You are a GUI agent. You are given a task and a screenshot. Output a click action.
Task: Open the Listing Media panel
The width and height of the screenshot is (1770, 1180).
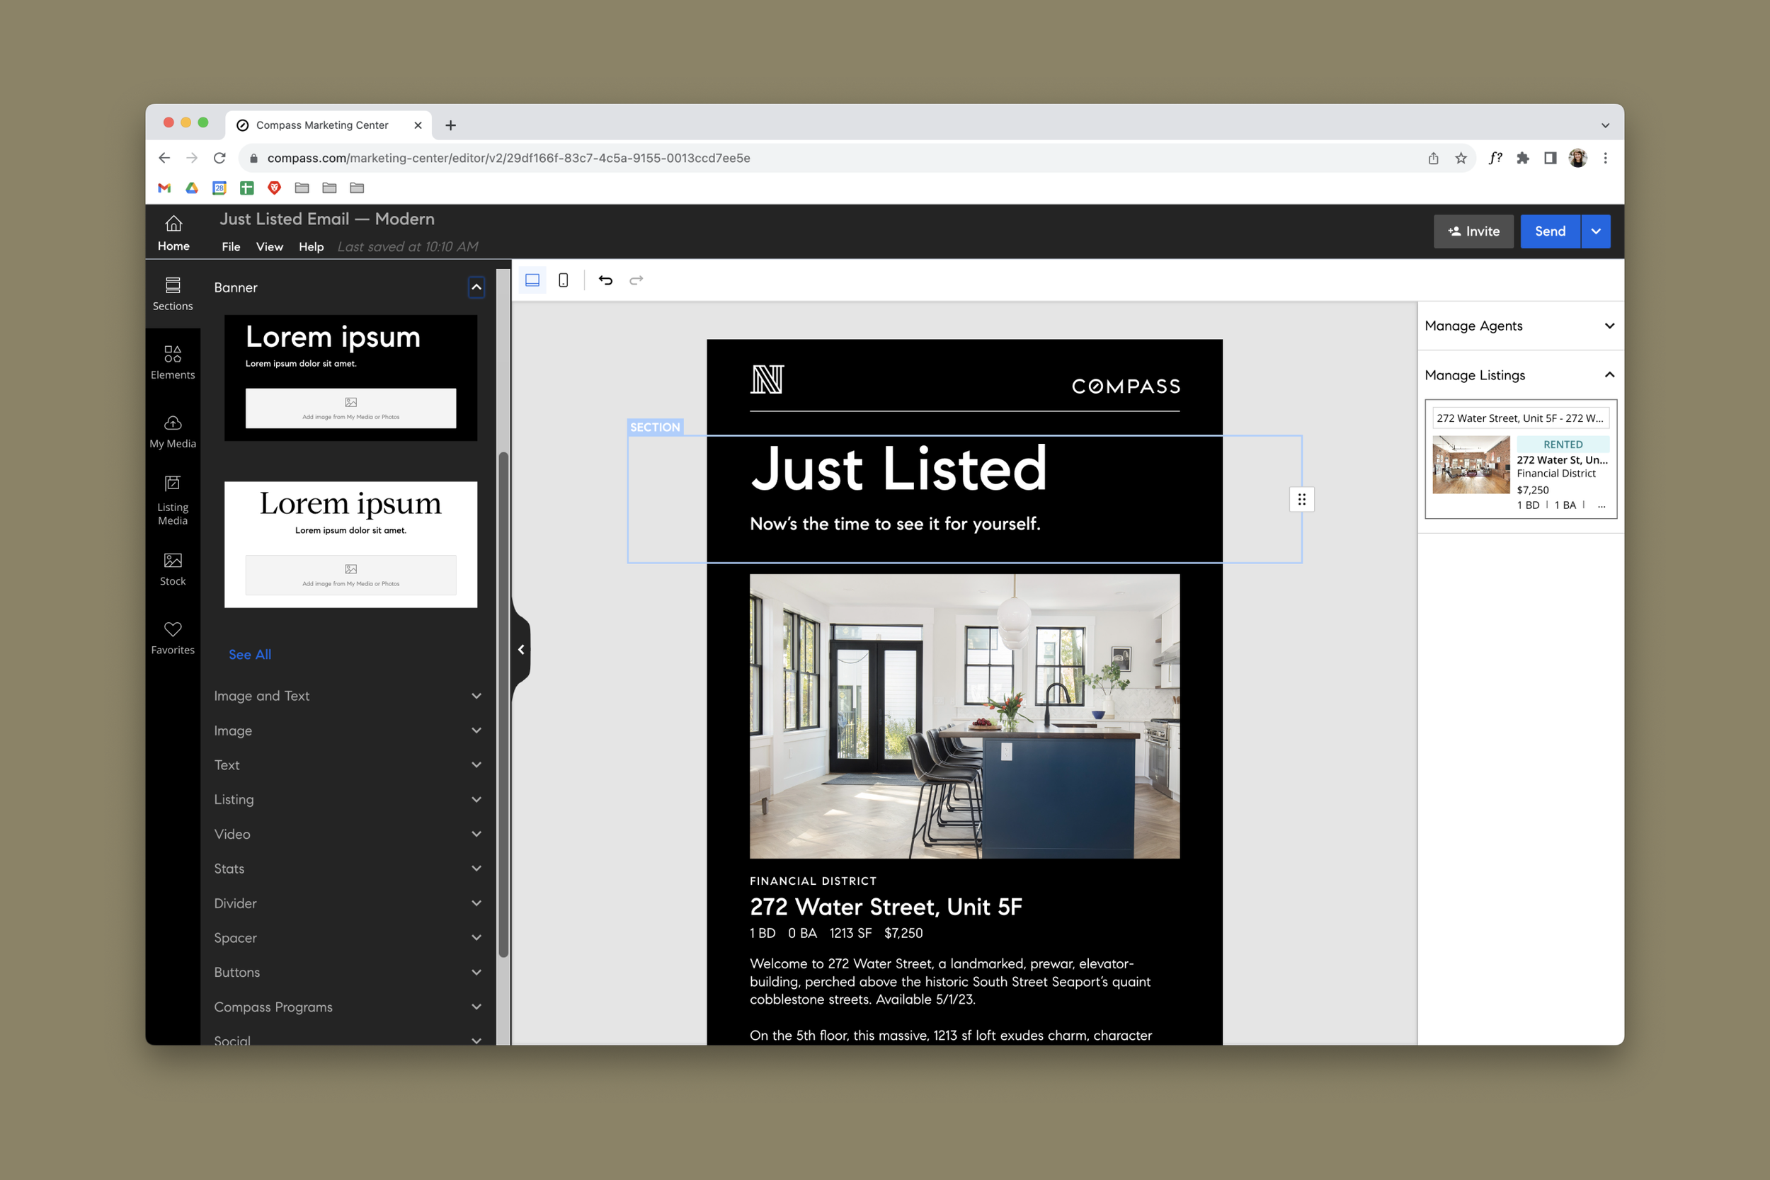172,500
